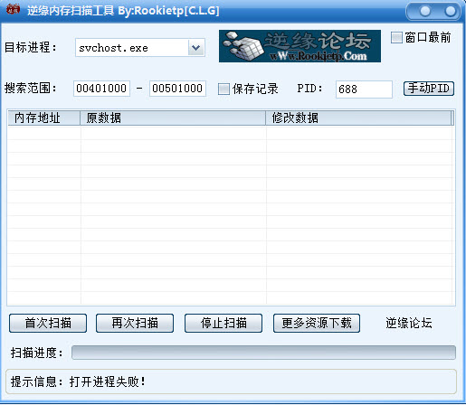Click the 手动PID button
This screenshot has width=466, height=405.
point(429,89)
